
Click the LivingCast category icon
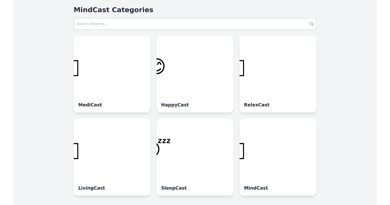(75, 151)
